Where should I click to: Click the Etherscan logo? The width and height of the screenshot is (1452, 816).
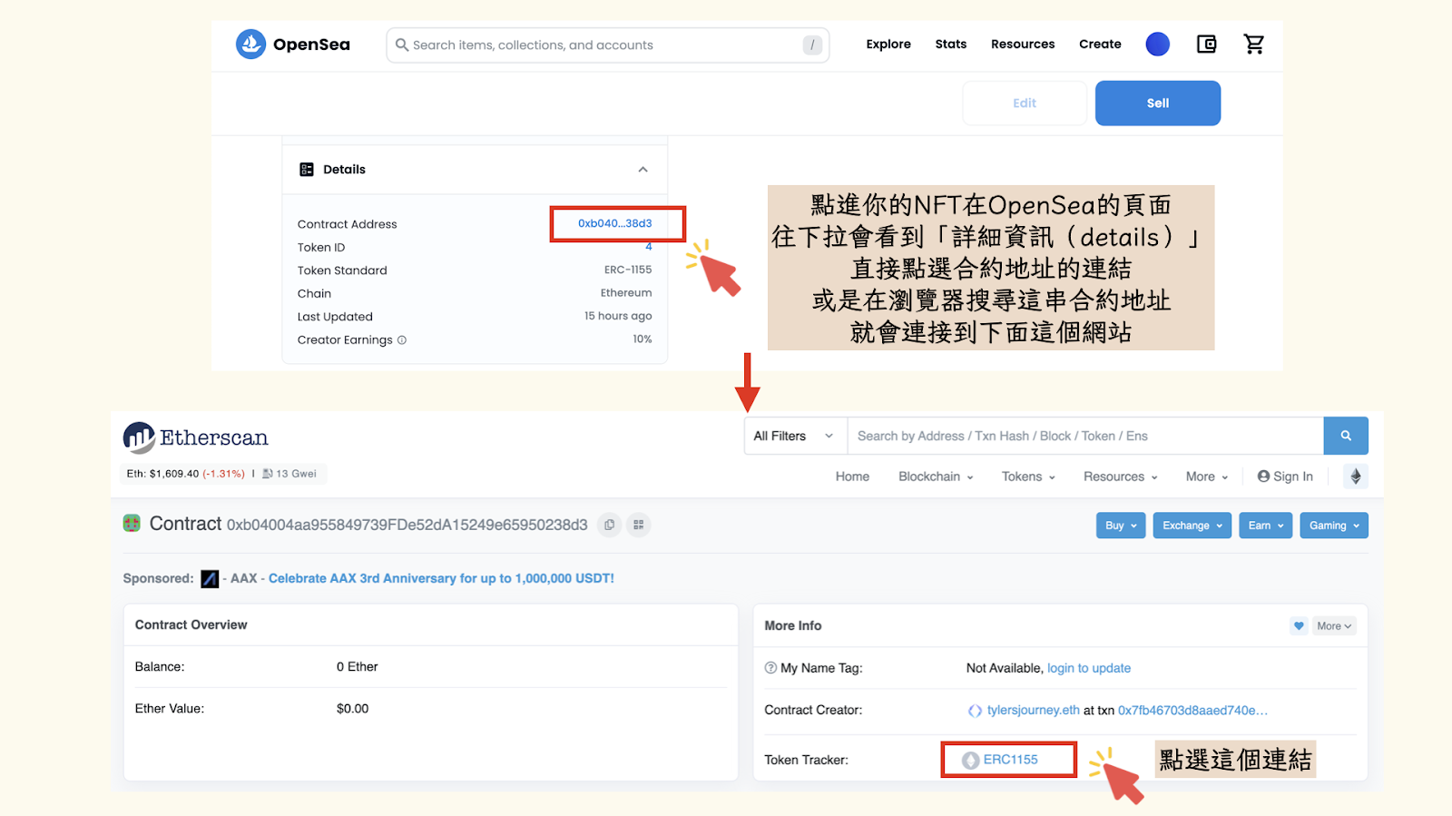pos(196,437)
